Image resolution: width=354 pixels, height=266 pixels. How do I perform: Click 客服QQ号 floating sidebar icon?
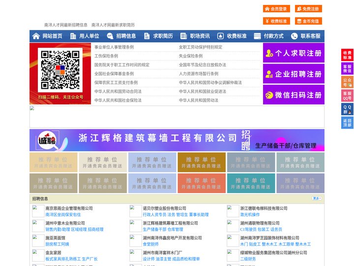(347, 96)
